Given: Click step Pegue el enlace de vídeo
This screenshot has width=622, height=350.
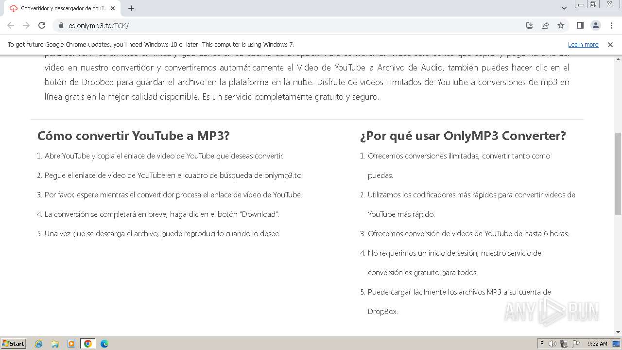Looking at the screenshot, I should point(173,175).
